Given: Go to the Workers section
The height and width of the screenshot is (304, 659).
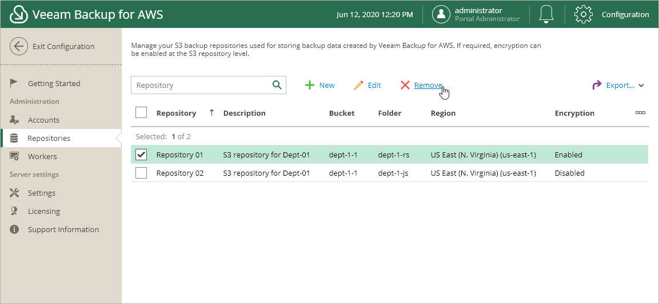Looking at the screenshot, I should click(x=42, y=156).
